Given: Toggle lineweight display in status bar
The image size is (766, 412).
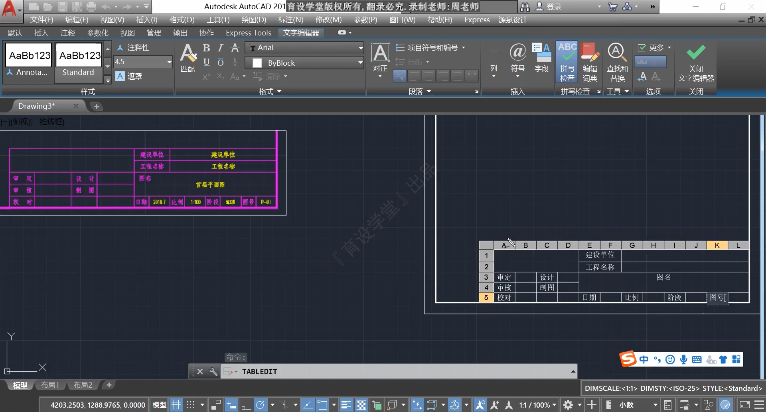Looking at the screenshot, I should [346, 405].
